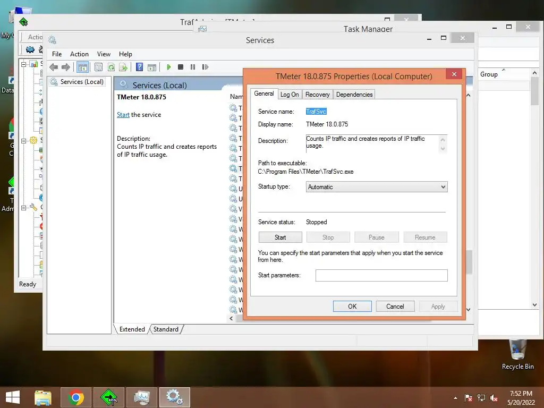The height and width of the screenshot is (408, 544).
Task: Click the Forward arrow in Services toolbar
Action: (x=65, y=67)
